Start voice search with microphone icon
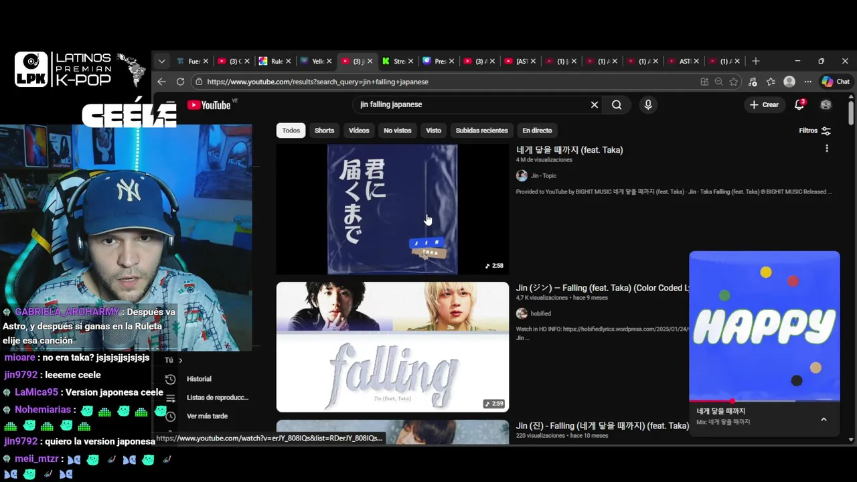857x482 pixels. [x=647, y=104]
